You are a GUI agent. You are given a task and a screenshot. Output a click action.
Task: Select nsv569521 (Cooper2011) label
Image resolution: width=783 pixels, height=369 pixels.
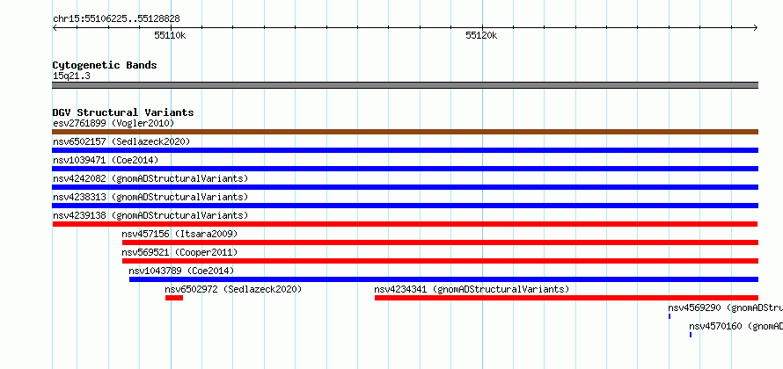click(179, 252)
